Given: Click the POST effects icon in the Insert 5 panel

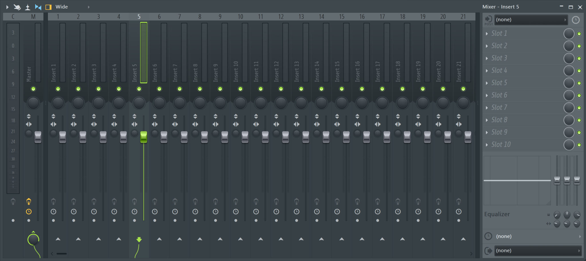Looking at the screenshot, I should [489, 19].
